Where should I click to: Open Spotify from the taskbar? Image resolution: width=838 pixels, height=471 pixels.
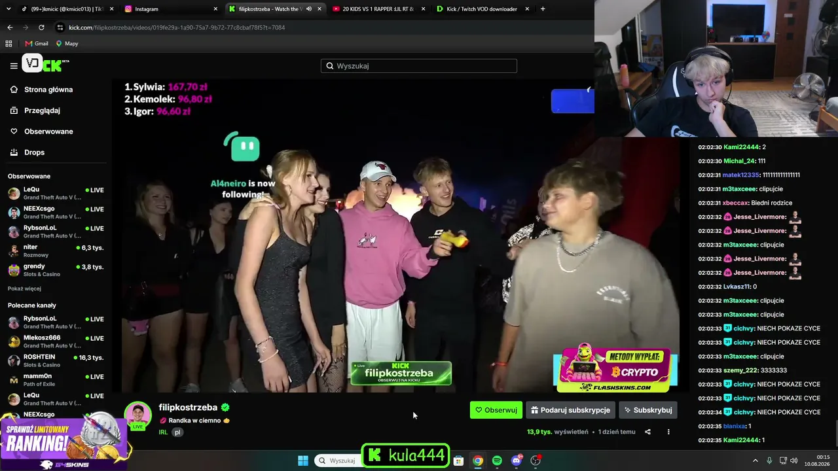point(497,461)
